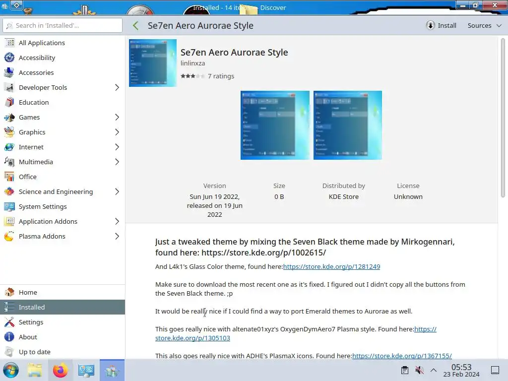Viewport: 508px width, 381px height.
Task: Click the Accessories category icon
Action: coord(9,72)
